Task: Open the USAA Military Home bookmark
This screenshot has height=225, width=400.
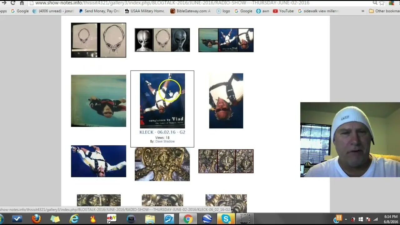Action: point(145,11)
